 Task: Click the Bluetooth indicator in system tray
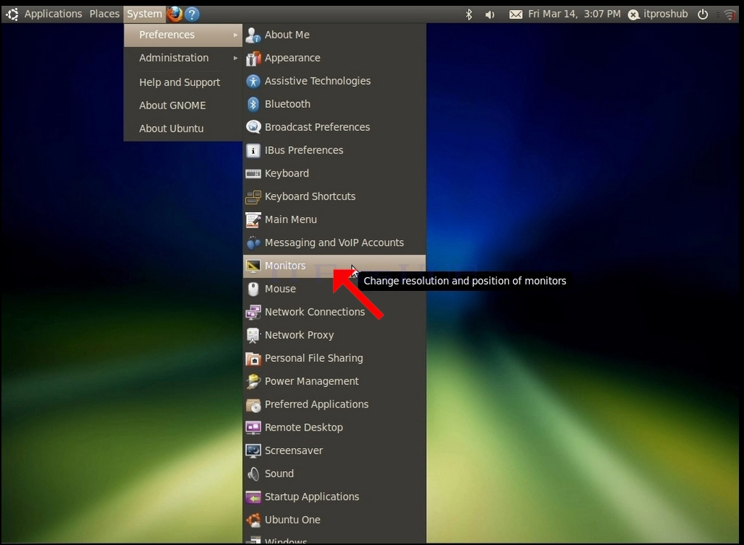click(x=469, y=14)
